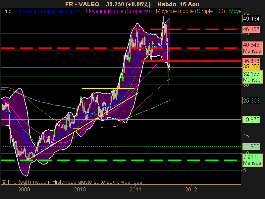This screenshot has height=199, width=265.
Task: Click the cyan 25,303 moving average label
Action: [x=251, y=101]
